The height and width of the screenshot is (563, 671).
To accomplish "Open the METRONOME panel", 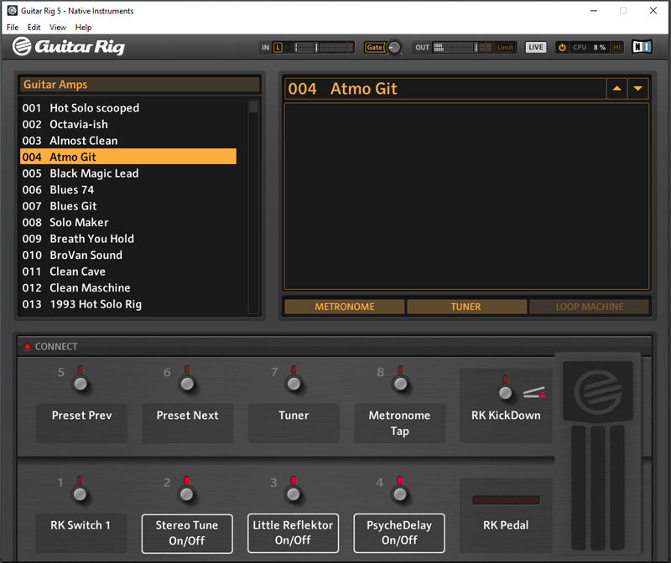I will (x=344, y=307).
